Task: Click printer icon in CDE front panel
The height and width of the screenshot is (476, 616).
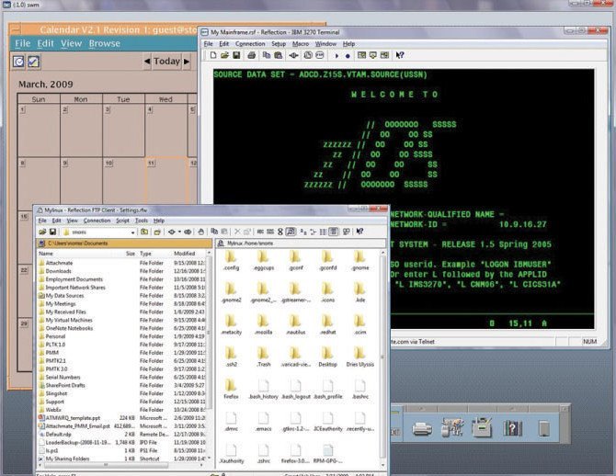Action: (x=422, y=428)
